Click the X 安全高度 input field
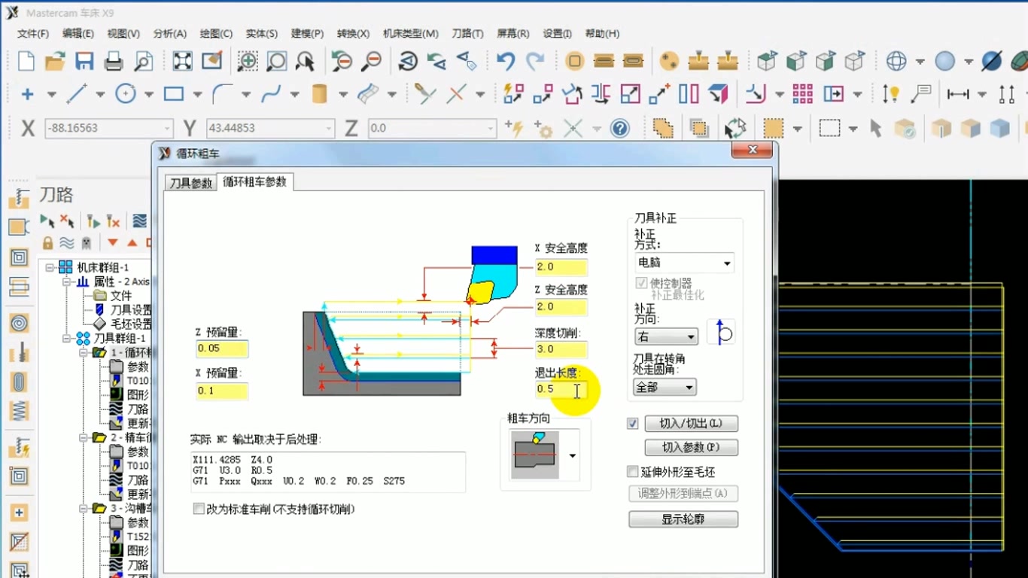 click(561, 267)
